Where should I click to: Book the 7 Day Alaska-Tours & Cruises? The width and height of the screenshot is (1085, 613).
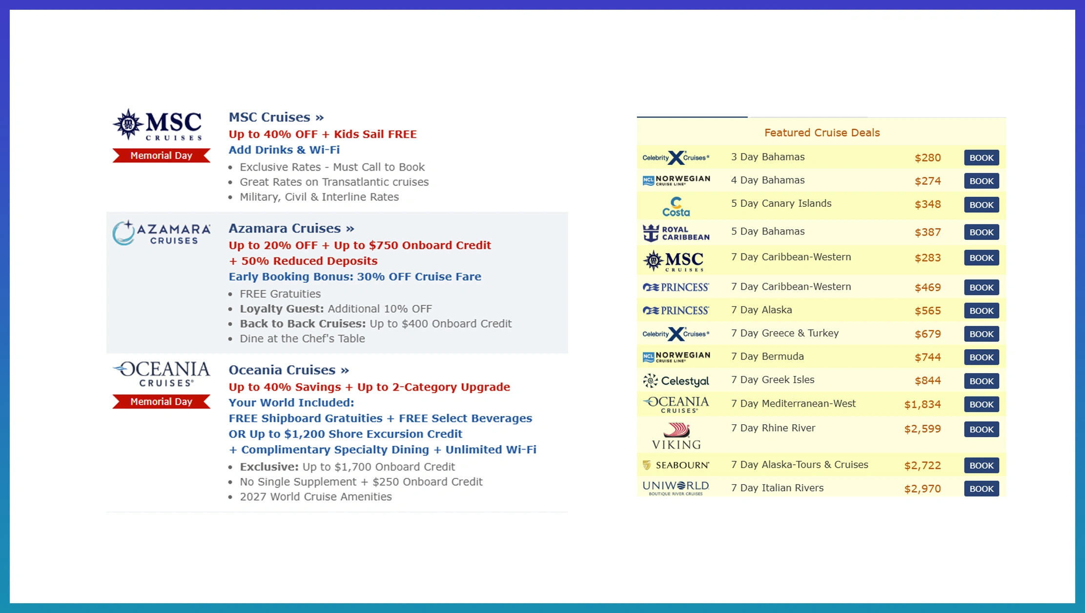click(982, 465)
